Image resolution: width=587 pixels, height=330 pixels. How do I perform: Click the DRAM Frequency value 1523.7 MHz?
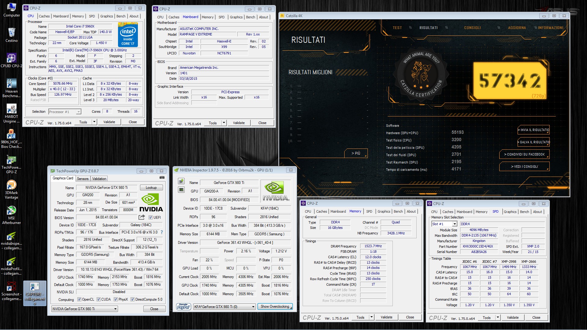point(373,246)
